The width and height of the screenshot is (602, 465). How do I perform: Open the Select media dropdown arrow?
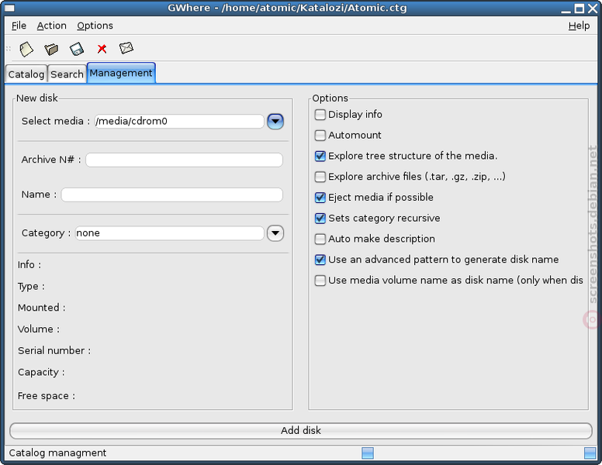click(x=275, y=122)
